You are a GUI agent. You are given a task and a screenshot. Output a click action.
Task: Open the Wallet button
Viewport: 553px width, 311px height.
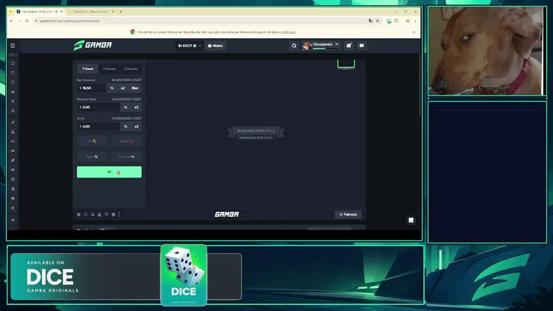pos(215,45)
